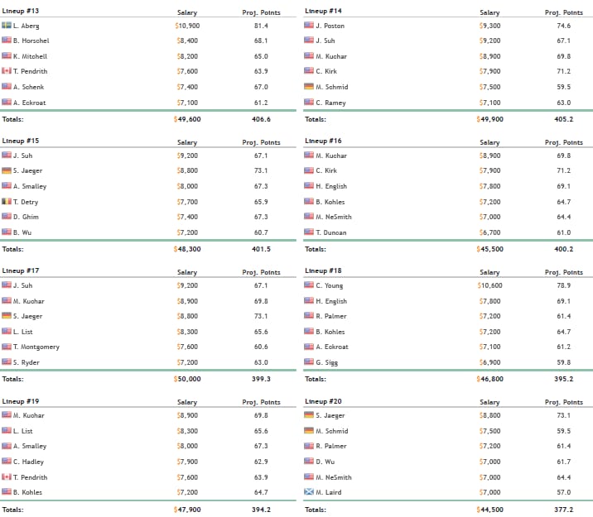Click Canada flag beside T. Pendrith in Lineup #19
This screenshot has width=593, height=517.
pos(7,477)
